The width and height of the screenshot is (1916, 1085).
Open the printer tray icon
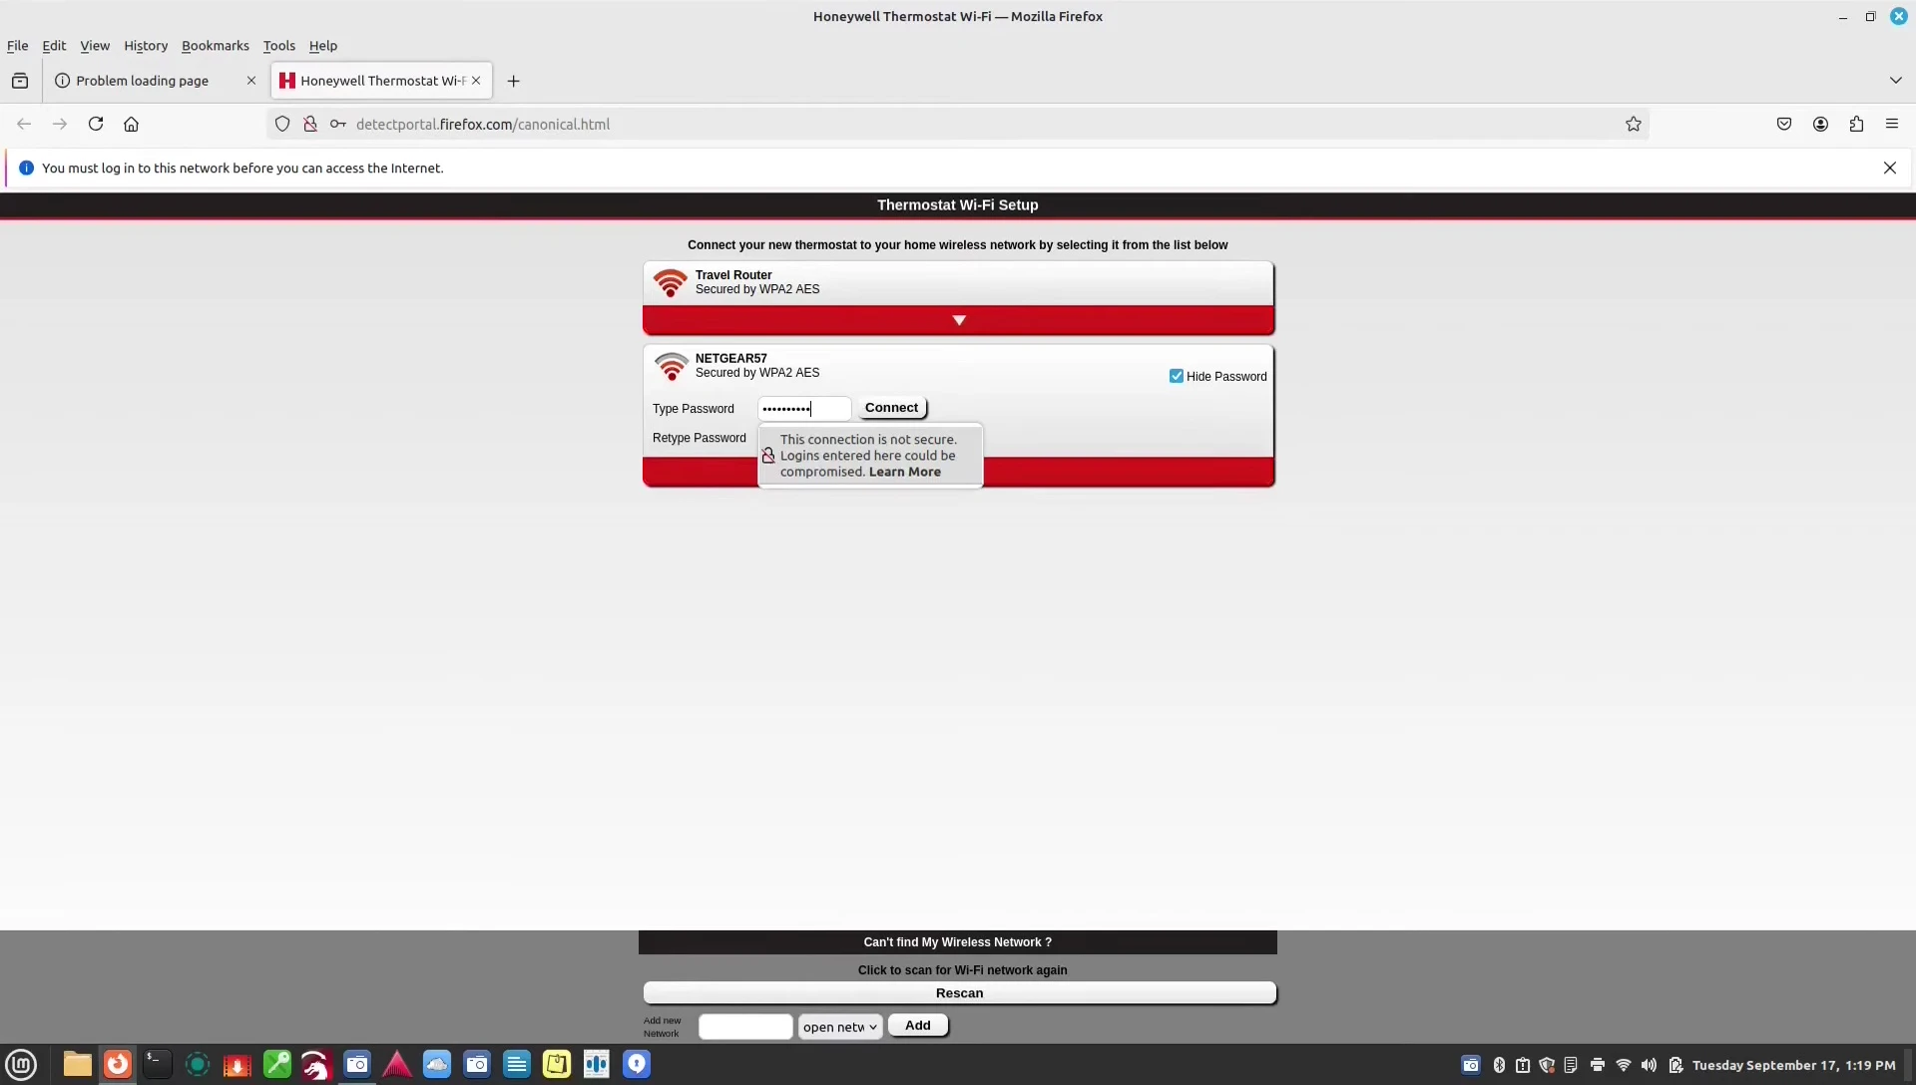pyautogui.click(x=1597, y=1065)
